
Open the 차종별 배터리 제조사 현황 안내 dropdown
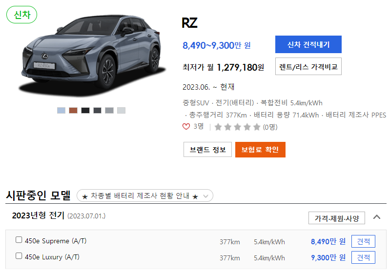[x=145, y=195]
